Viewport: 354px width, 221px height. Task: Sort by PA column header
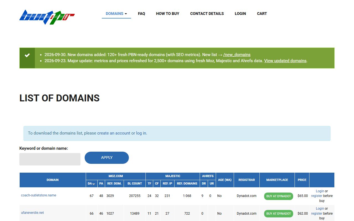pos(101,183)
